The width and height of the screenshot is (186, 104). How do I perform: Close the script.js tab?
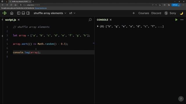click(x=19, y=20)
